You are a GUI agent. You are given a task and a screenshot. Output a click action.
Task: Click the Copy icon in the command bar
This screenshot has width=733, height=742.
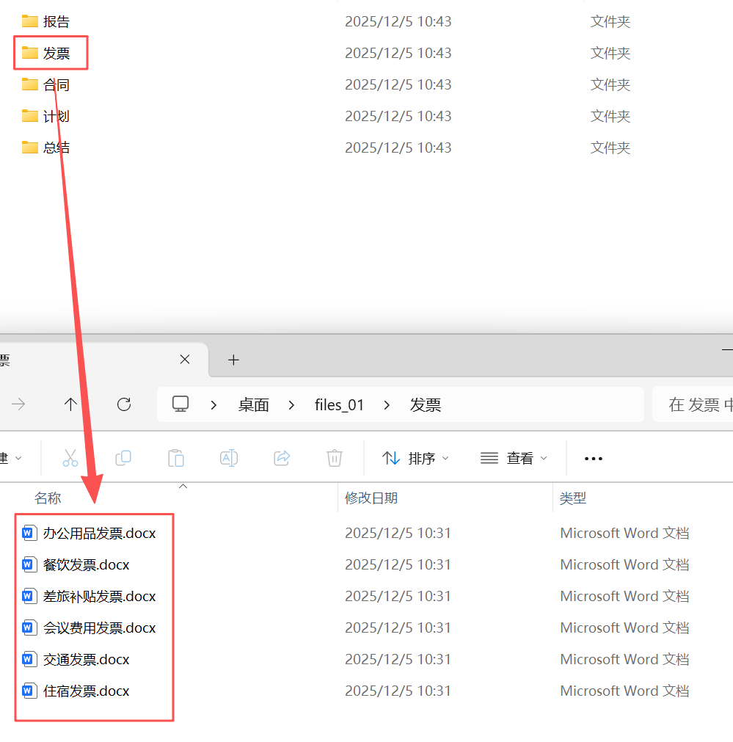pos(123,458)
